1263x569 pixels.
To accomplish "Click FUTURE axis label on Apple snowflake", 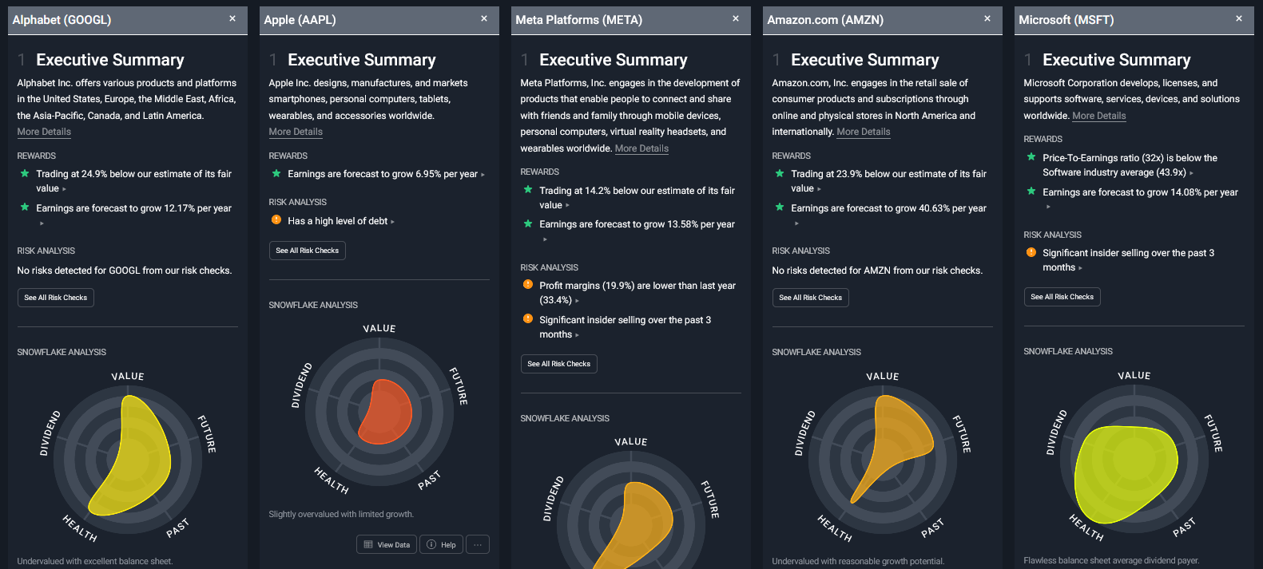I will [x=458, y=386].
